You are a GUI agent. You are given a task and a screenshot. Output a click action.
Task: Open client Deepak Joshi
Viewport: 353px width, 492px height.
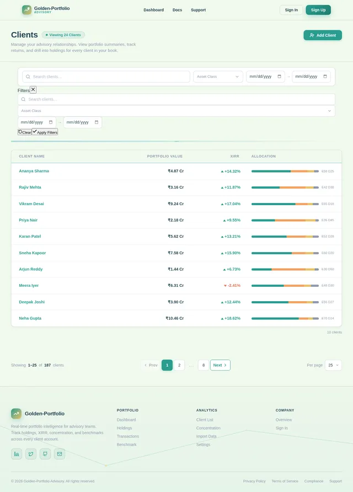(31, 302)
